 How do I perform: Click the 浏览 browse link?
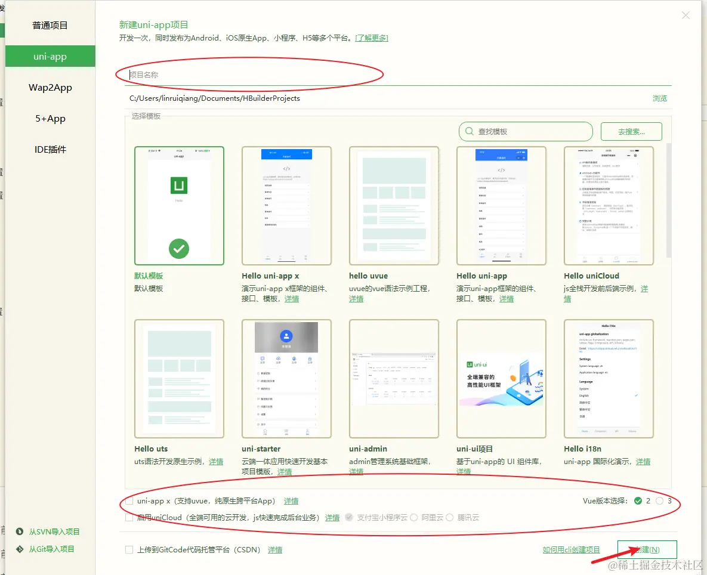659,98
